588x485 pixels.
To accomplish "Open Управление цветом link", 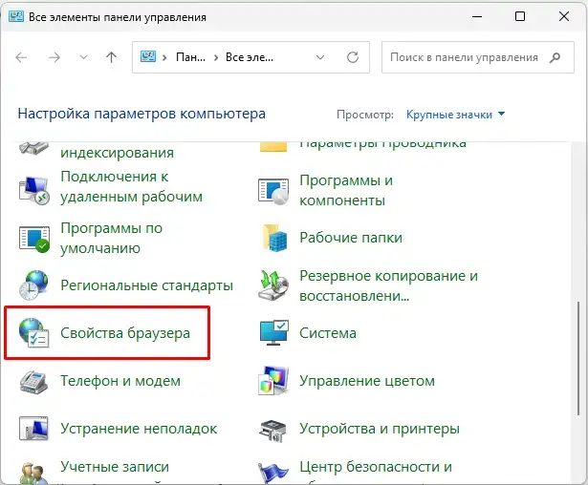I will [367, 381].
